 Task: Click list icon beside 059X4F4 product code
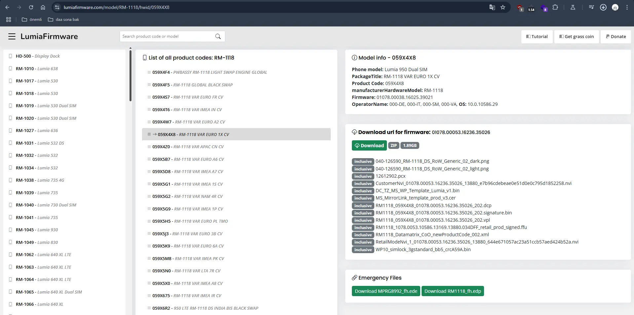click(149, 72)
